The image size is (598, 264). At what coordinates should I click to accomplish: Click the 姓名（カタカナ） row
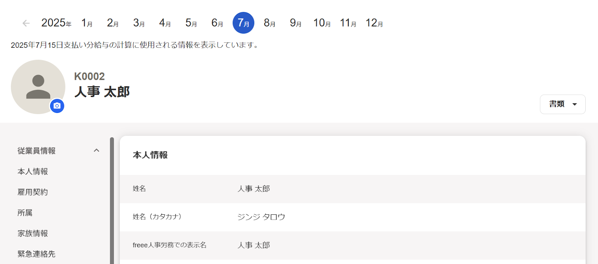point(352,217)
